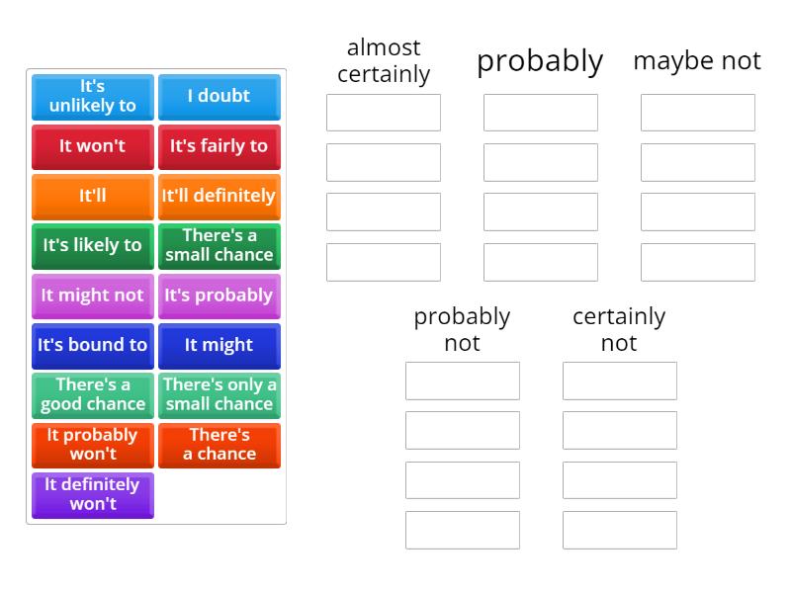This screenshot has height=593, width=791.
Task: Click the first slot under "almost certainly"
Action: point(383,113)
